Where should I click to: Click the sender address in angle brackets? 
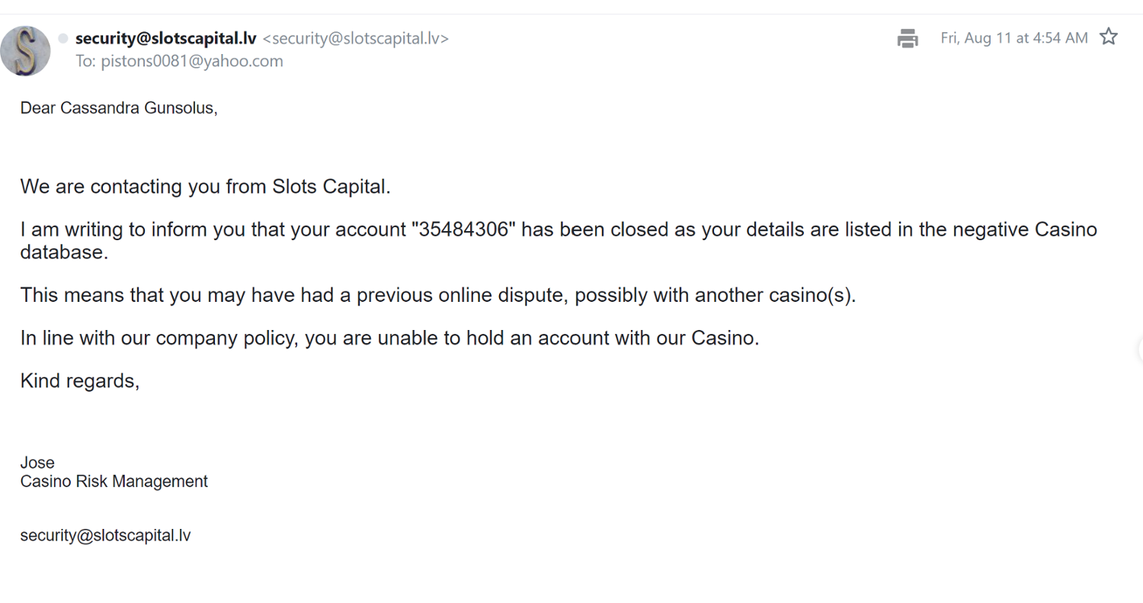pos(355,38)
